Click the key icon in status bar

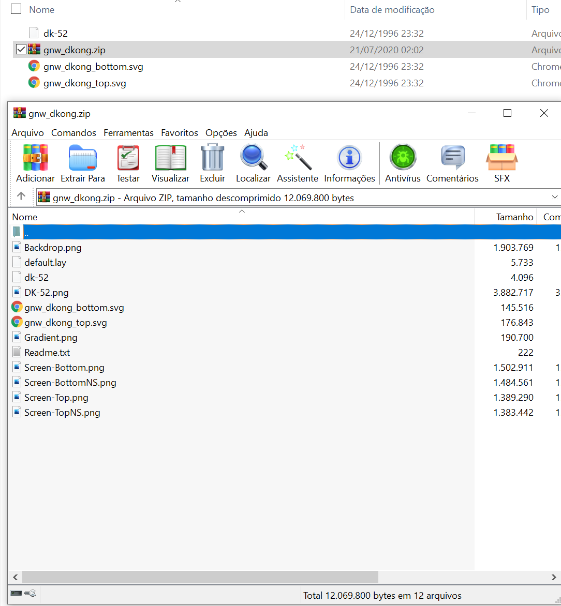coord(31,593)
